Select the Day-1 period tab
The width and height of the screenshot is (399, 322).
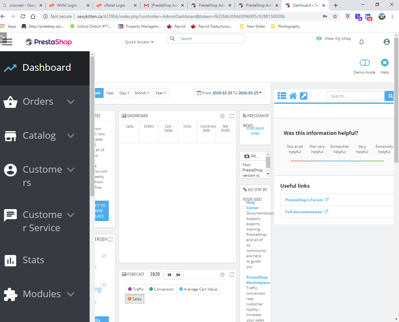pyautogui.click(x=124, y=93)
